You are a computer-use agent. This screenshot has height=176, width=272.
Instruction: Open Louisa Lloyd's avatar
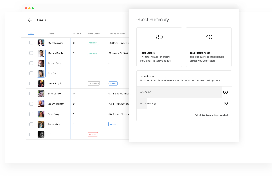(41, 83)
